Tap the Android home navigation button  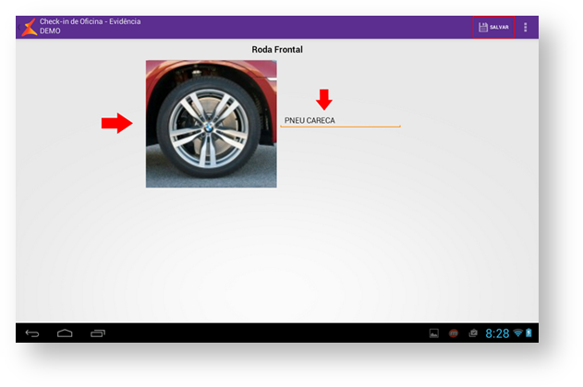(x=65, y=333)
